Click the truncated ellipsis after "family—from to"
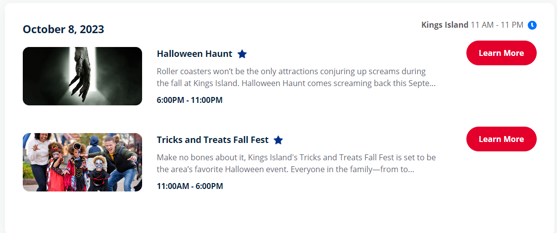The width and height of the screenshot is (557, 233). pos(411,171)
